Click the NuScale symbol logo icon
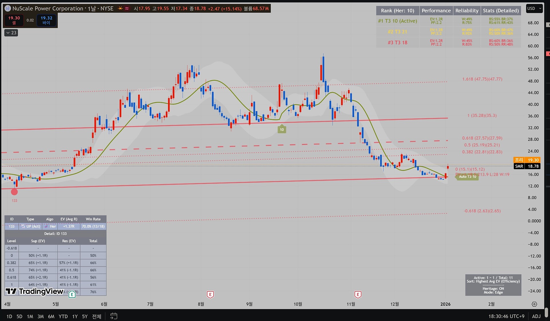The image size is (550, 321). pyautogui.click(x=8, y=9)
